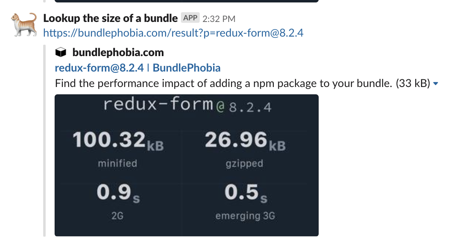This screenshot has width=467, height=248.
Task: Click the "2G" label in the preview
Action: coord(117,216)
